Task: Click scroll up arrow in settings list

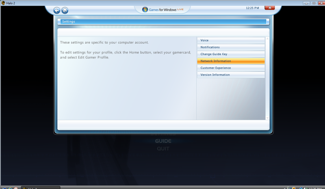Action: 267,39
